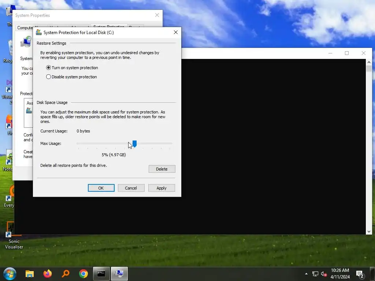This screenshot has width=375, height=281.
Task: Confirm with the OK button
Action: click(101, 188)
